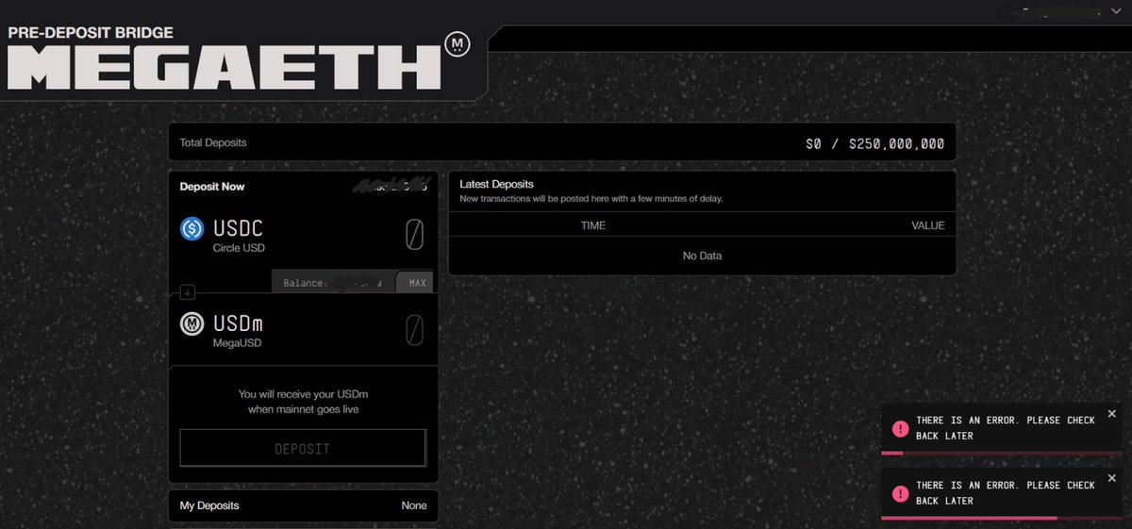
Task: Click 'You will receive your USDm' notice
Action: [303, 402]
